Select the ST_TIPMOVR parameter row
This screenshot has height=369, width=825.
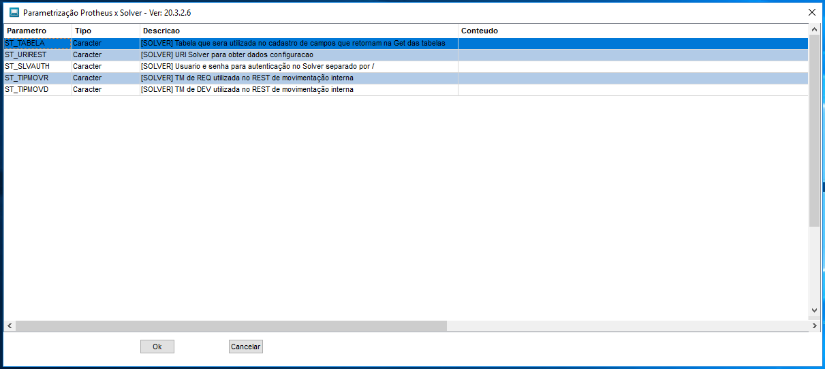pos(406,78)
